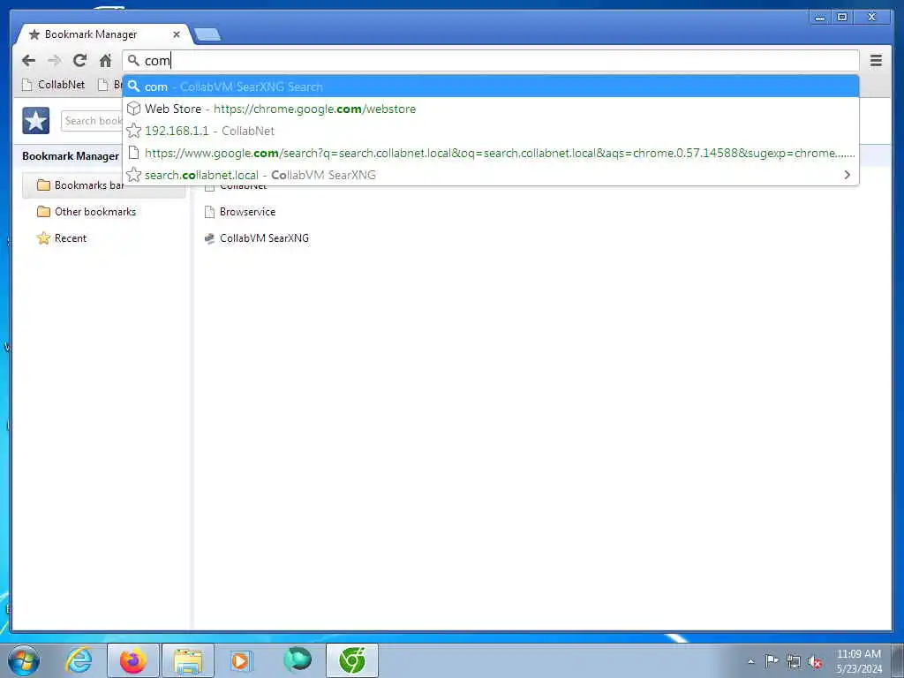
Task: Open the CollabNet bookmark in bookmarks bar
Action: [x=54, y=85]
